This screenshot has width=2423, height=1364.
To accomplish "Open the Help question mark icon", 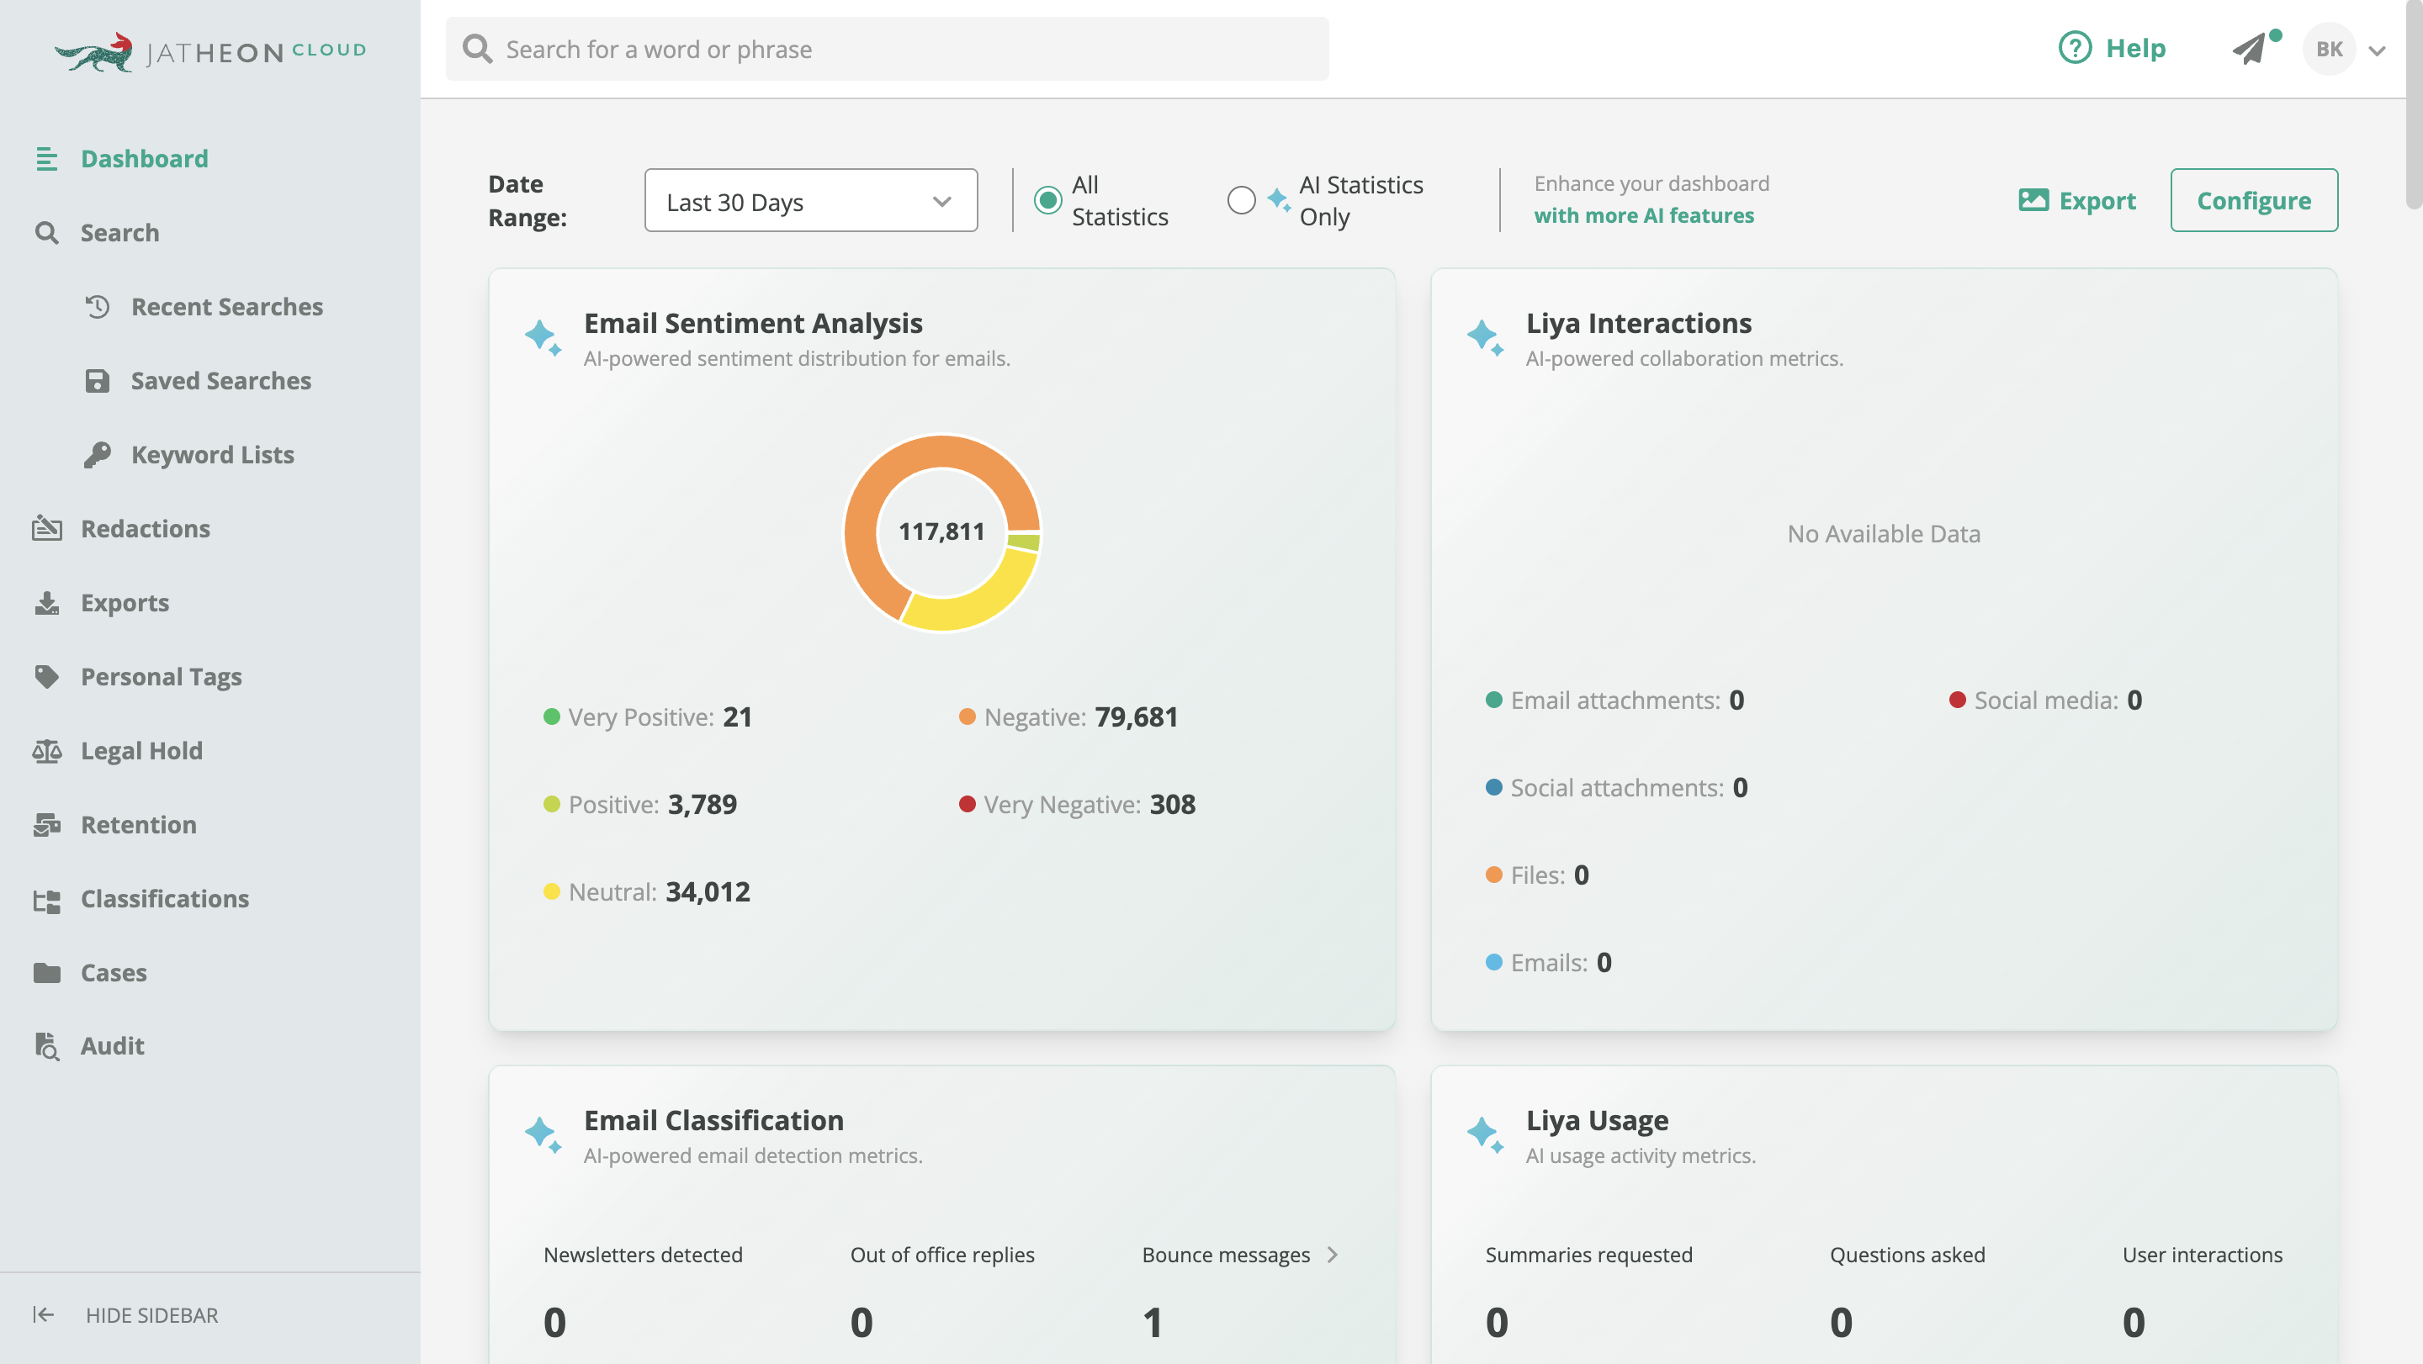I will tap(2075, 48).
